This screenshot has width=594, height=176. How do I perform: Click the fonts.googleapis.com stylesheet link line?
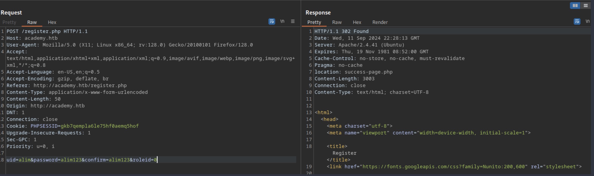pyautogui.click(x=454, y=167)
